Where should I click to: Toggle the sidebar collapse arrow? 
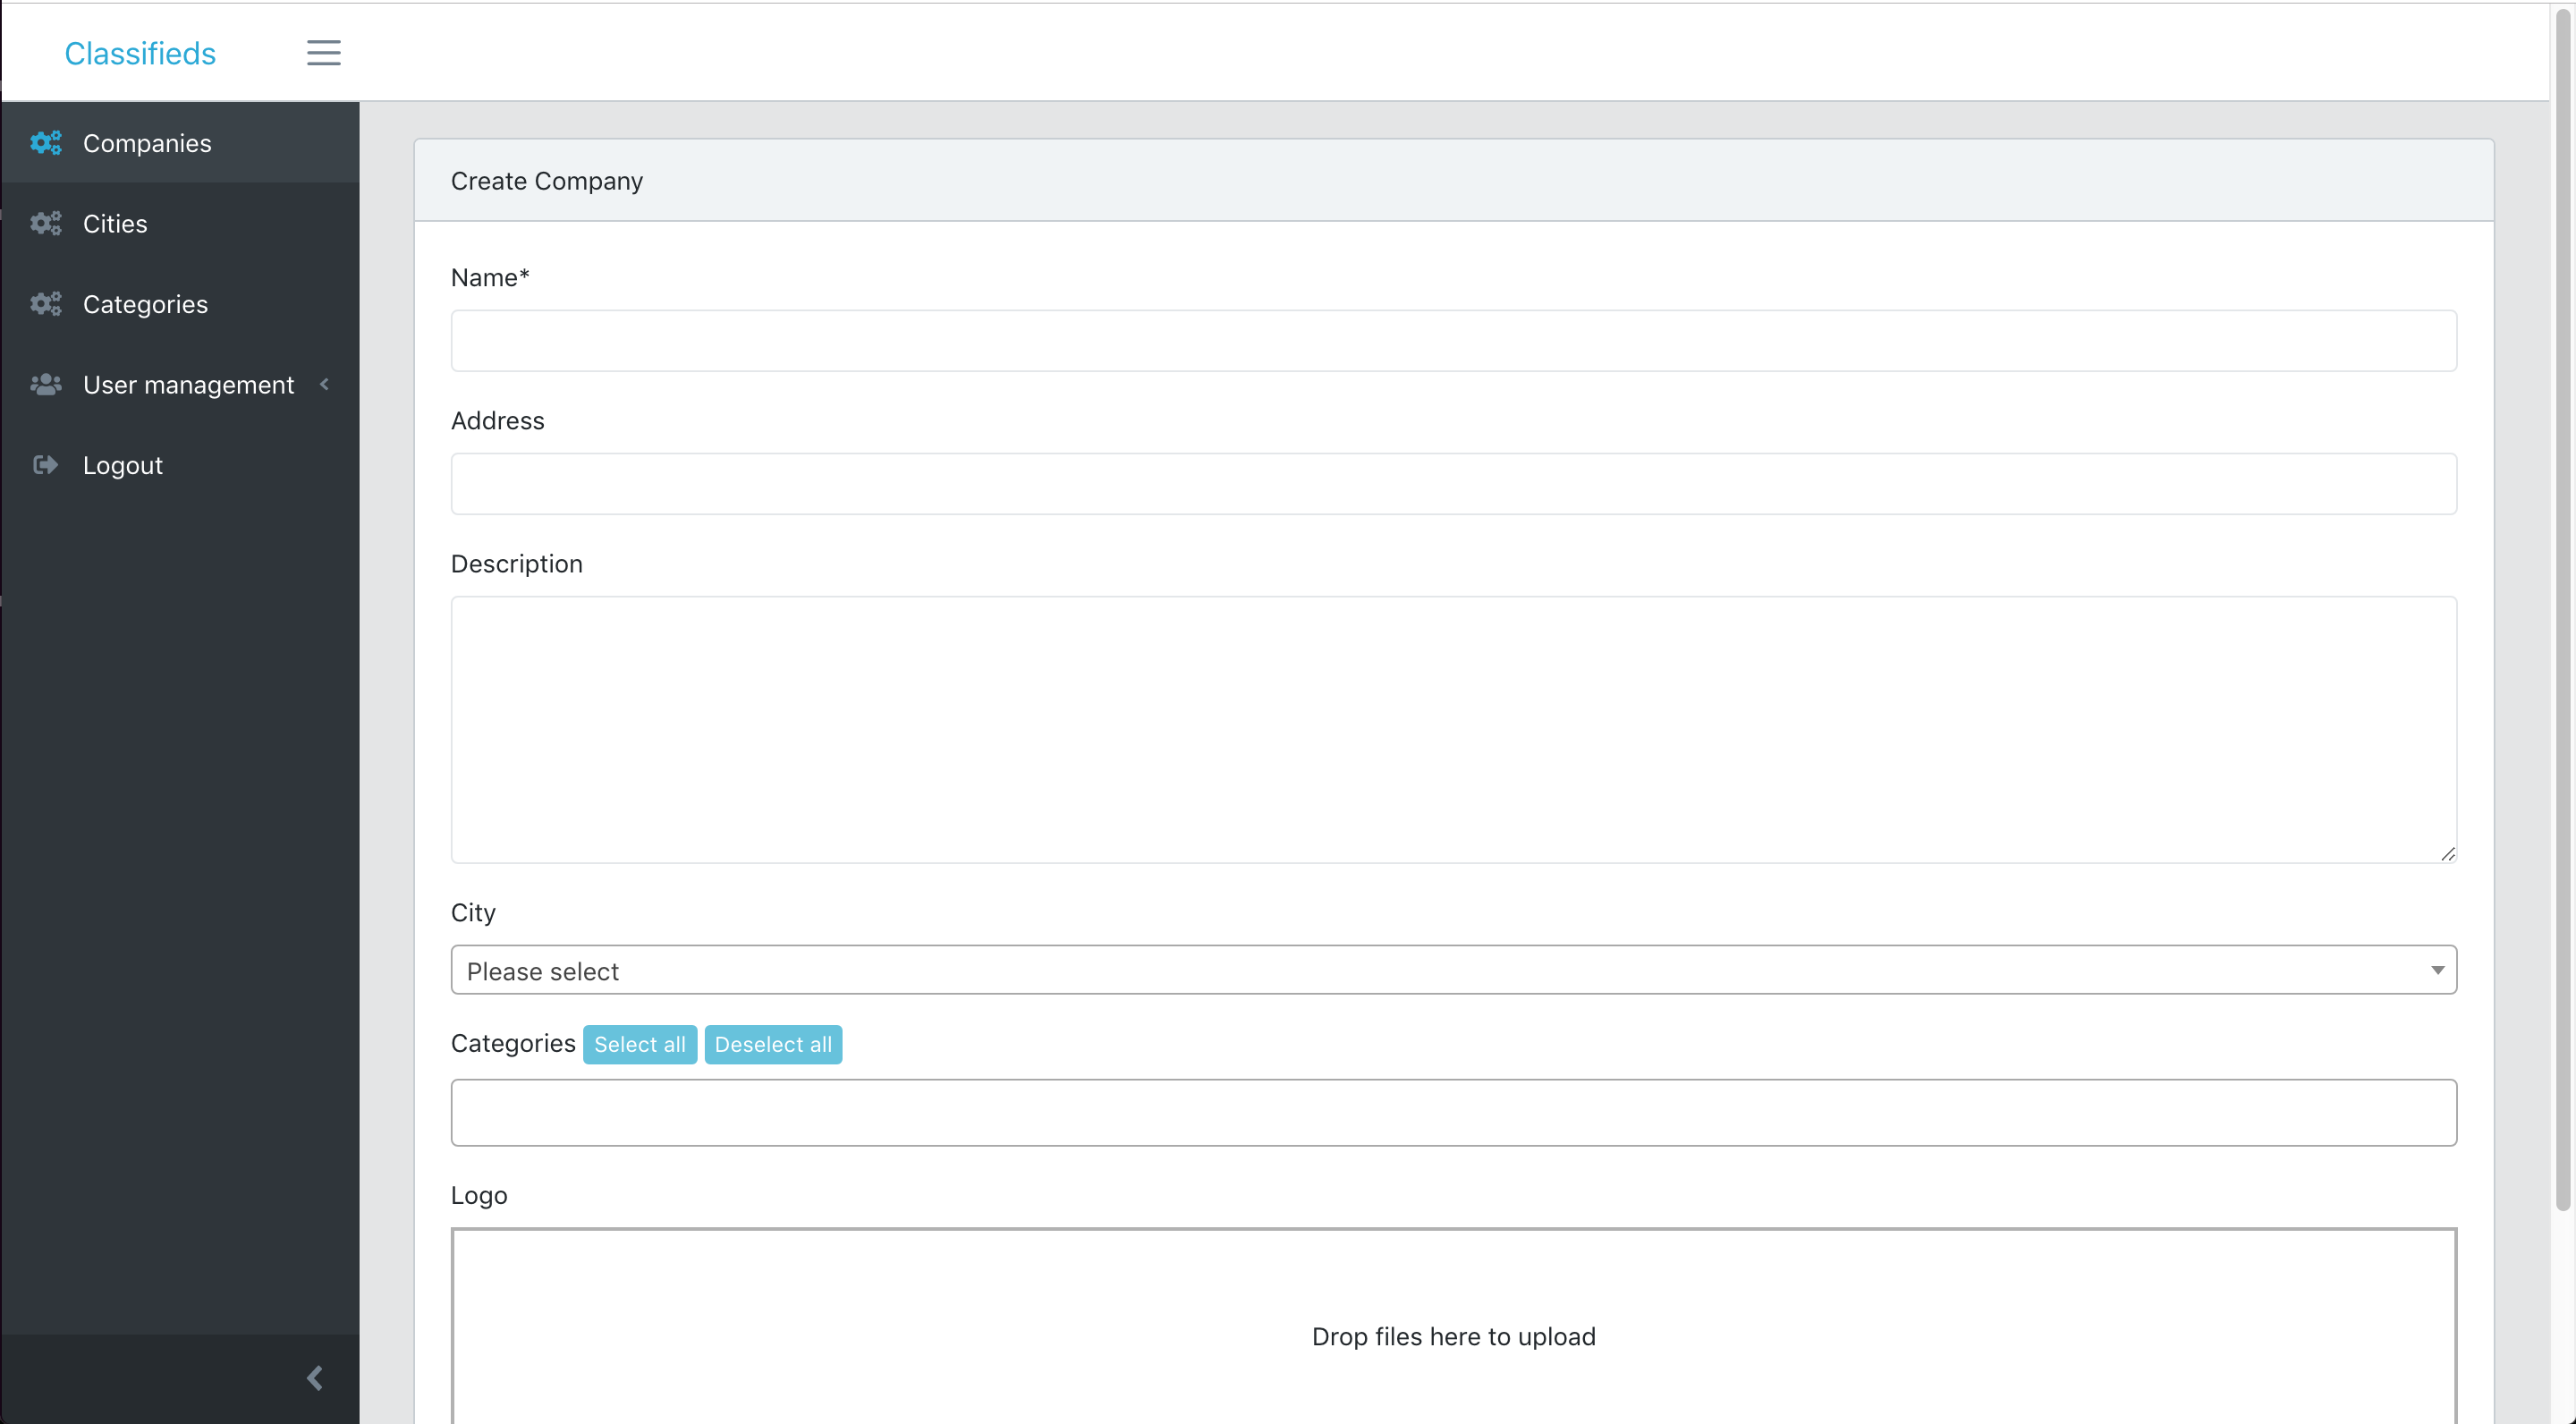coord(314,1378)
